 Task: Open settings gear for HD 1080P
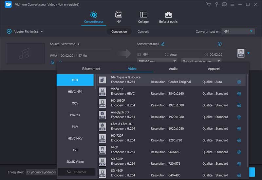[x=239, y=105]
